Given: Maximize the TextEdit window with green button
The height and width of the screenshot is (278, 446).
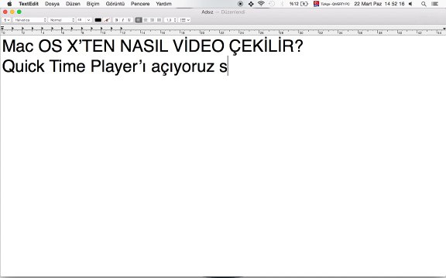Looking at the screenshot, I should pyautogui.click(x=19, y=12).
